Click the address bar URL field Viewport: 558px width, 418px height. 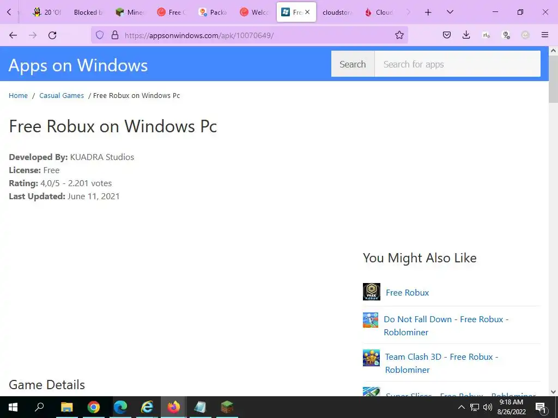pos(249,35)
